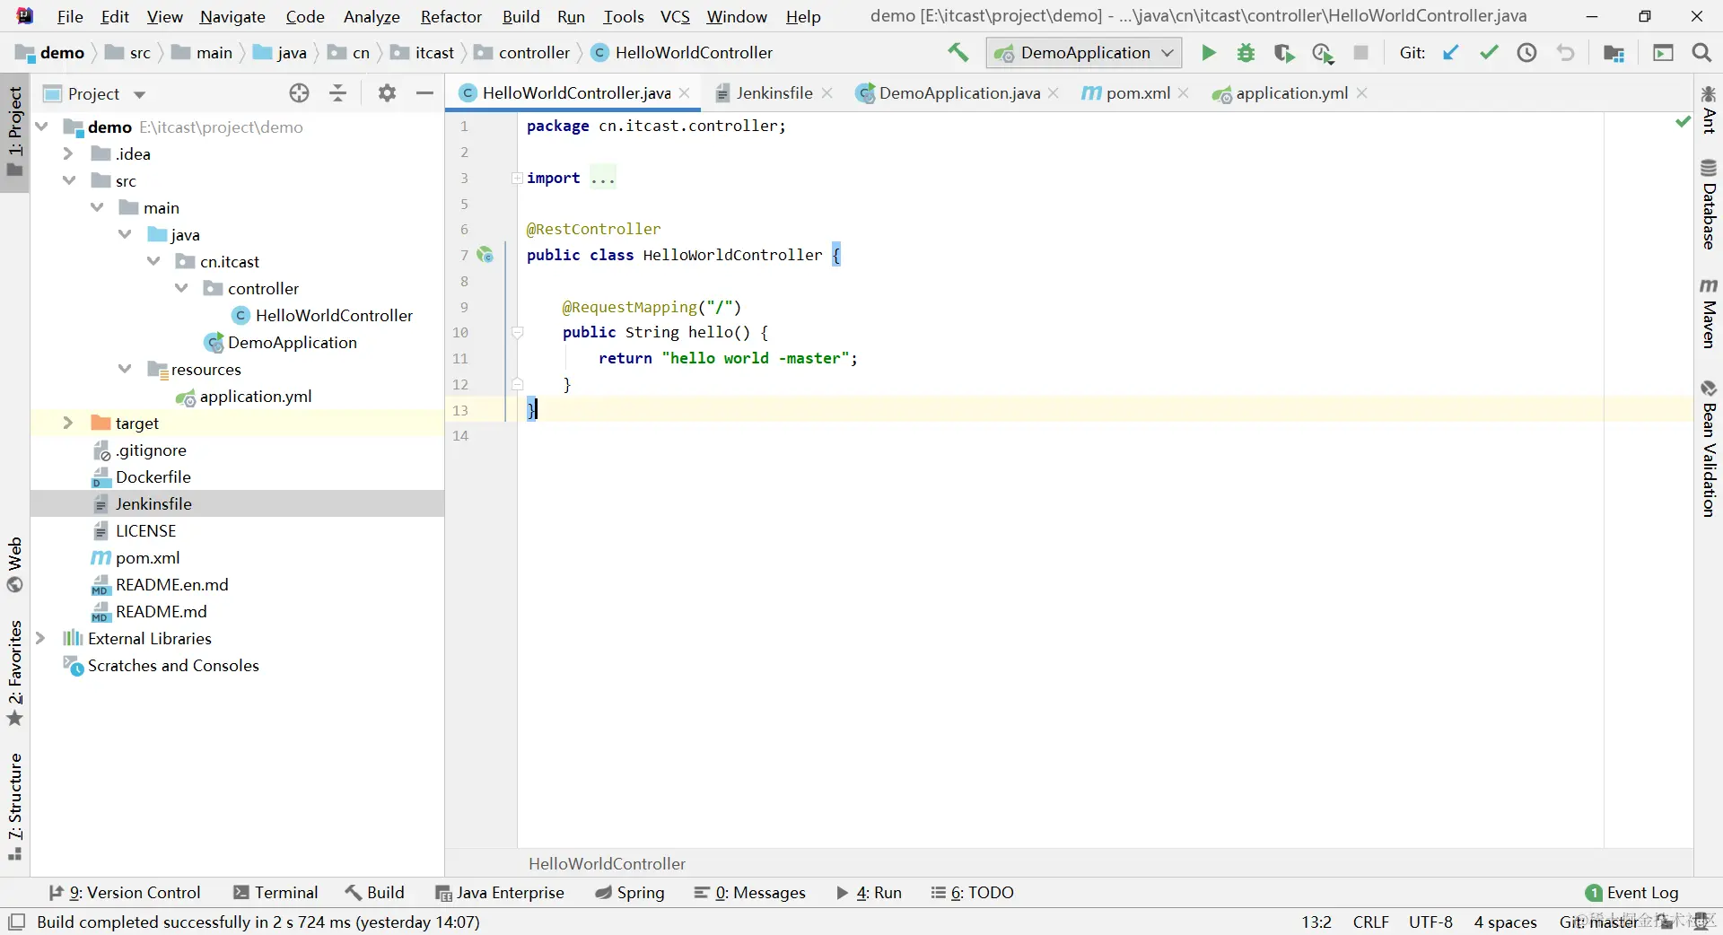Open the DemoApplication run configuration dropdown
This screenshot has height=935, width=1723.
(1084, 53)
